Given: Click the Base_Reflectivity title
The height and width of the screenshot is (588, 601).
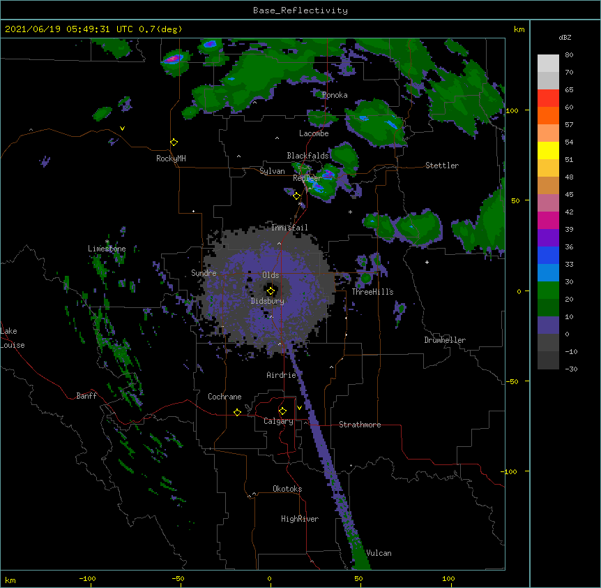Looking at the screenshot, I should coord(300,10).
